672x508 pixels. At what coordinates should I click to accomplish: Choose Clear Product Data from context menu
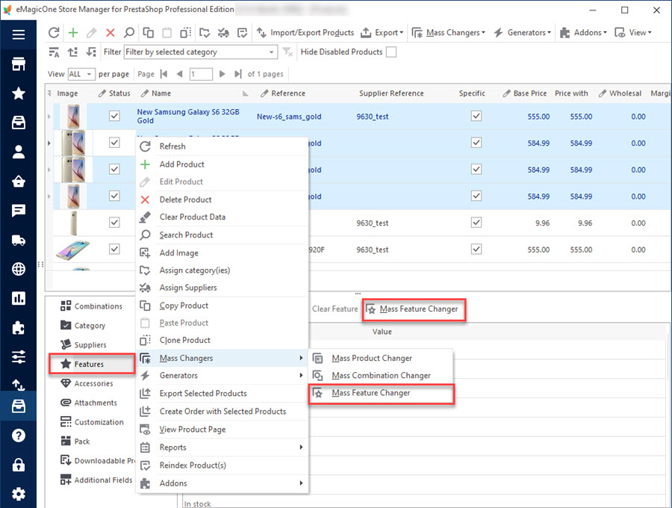(222, 217)
